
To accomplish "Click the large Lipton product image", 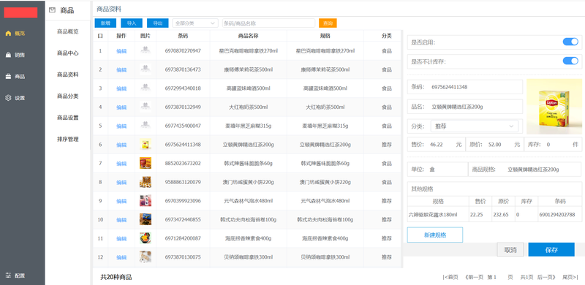I will (554, 106).
